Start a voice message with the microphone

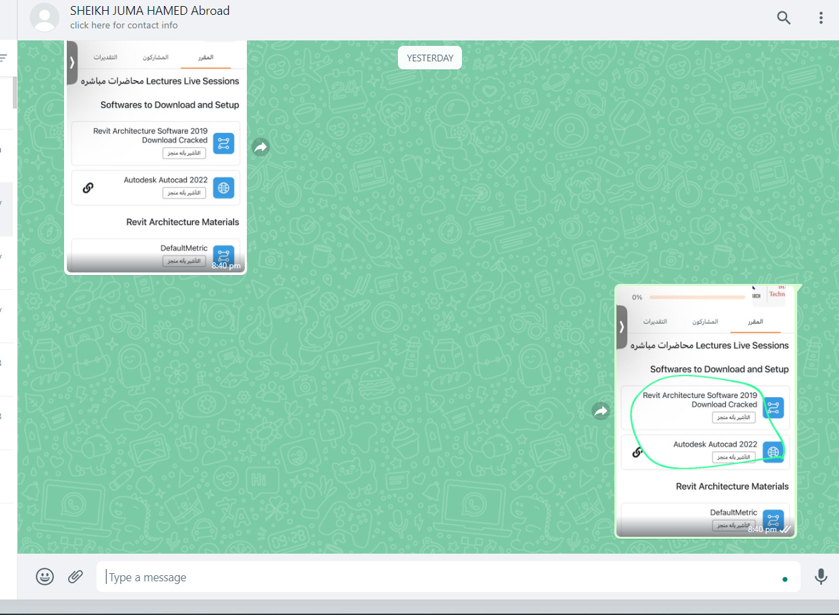click(821, 577)
